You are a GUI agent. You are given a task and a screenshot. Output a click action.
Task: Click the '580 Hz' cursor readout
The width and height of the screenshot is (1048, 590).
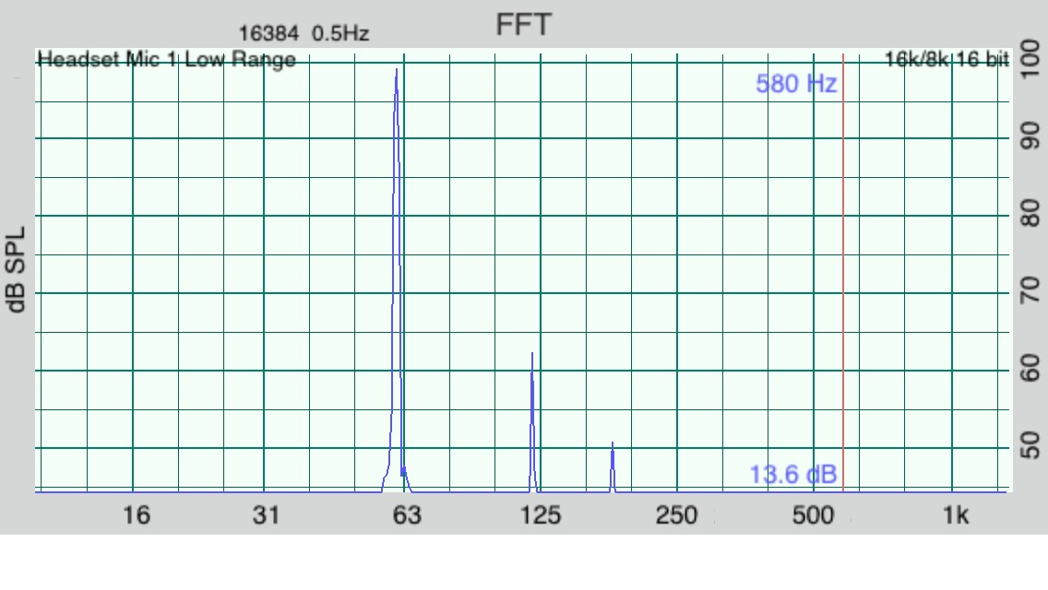[x=796, y=84]
